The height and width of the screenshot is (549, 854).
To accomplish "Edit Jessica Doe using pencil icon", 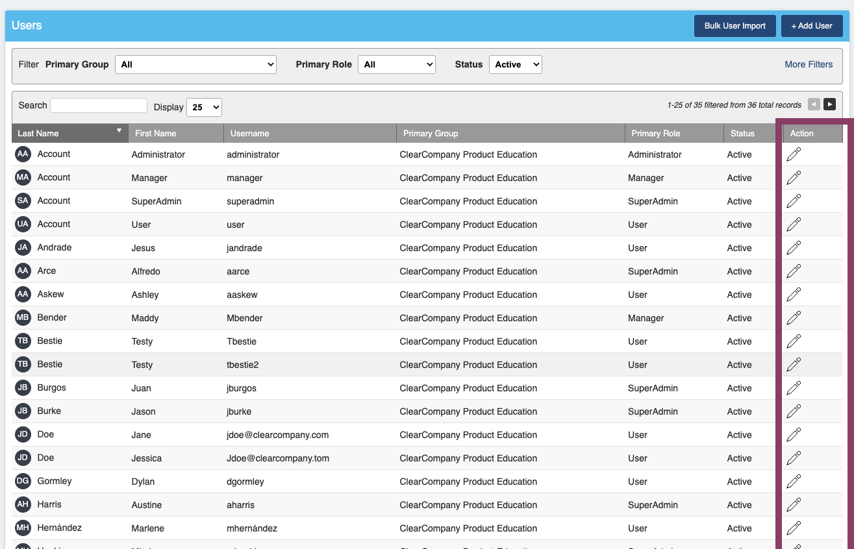I will pyautogui.click(x=794, y=458).
